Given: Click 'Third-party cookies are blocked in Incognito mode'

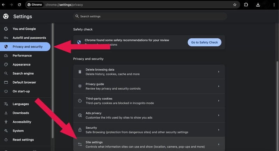Looking at the screenshot, I should (120, 103).
